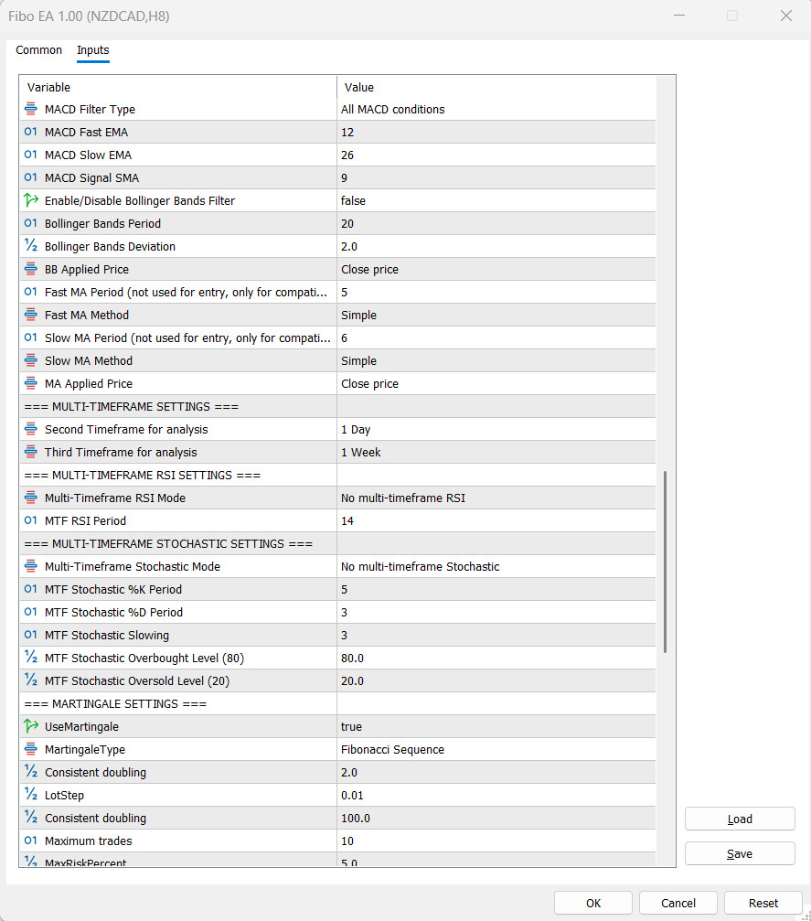Screen dimensions: 811x921
Task: Save inputs with the Save button
Action: coord(740,853)
